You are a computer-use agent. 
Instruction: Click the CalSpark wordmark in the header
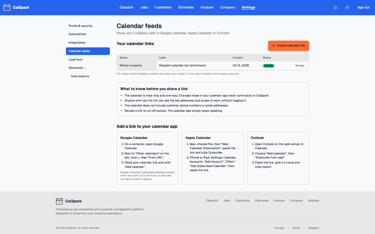[x=21, y=8]
